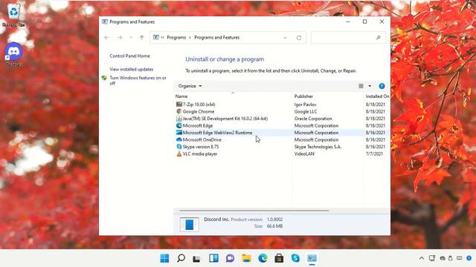
Task: Click the Microsoft OneDrive name text
Action: coord(202,140)
